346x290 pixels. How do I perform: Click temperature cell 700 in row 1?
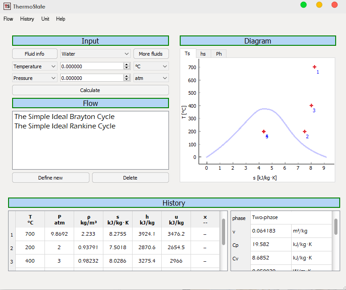point(30,234)
